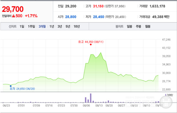Click the 최저 24,650 (06/28) label

[x=22, y=89]
